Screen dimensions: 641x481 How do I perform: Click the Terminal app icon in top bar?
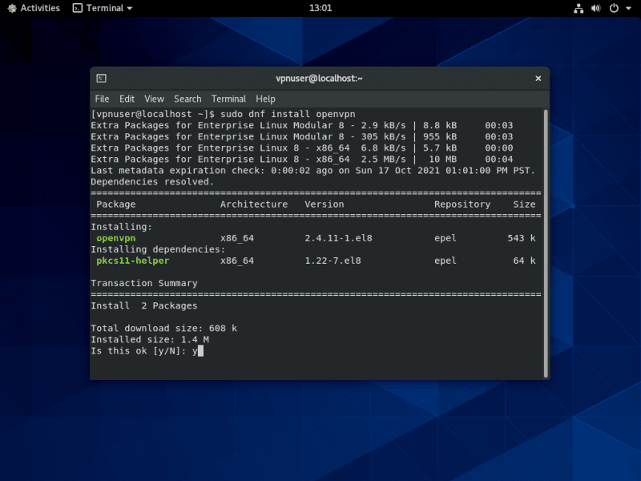pos(77,8)
